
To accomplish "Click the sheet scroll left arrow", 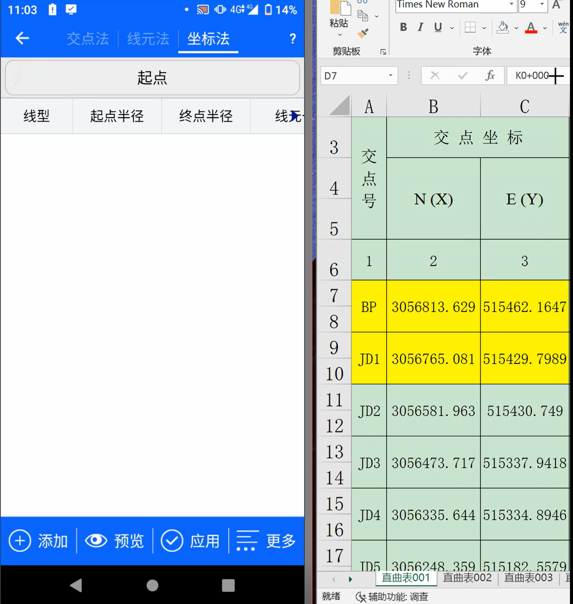I will click(x=333, y=579).
